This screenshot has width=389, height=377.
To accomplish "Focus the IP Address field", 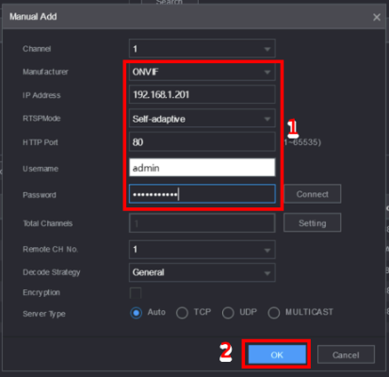I will 203,94.
